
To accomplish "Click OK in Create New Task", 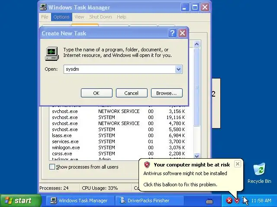I will click(x=97, y=93).
